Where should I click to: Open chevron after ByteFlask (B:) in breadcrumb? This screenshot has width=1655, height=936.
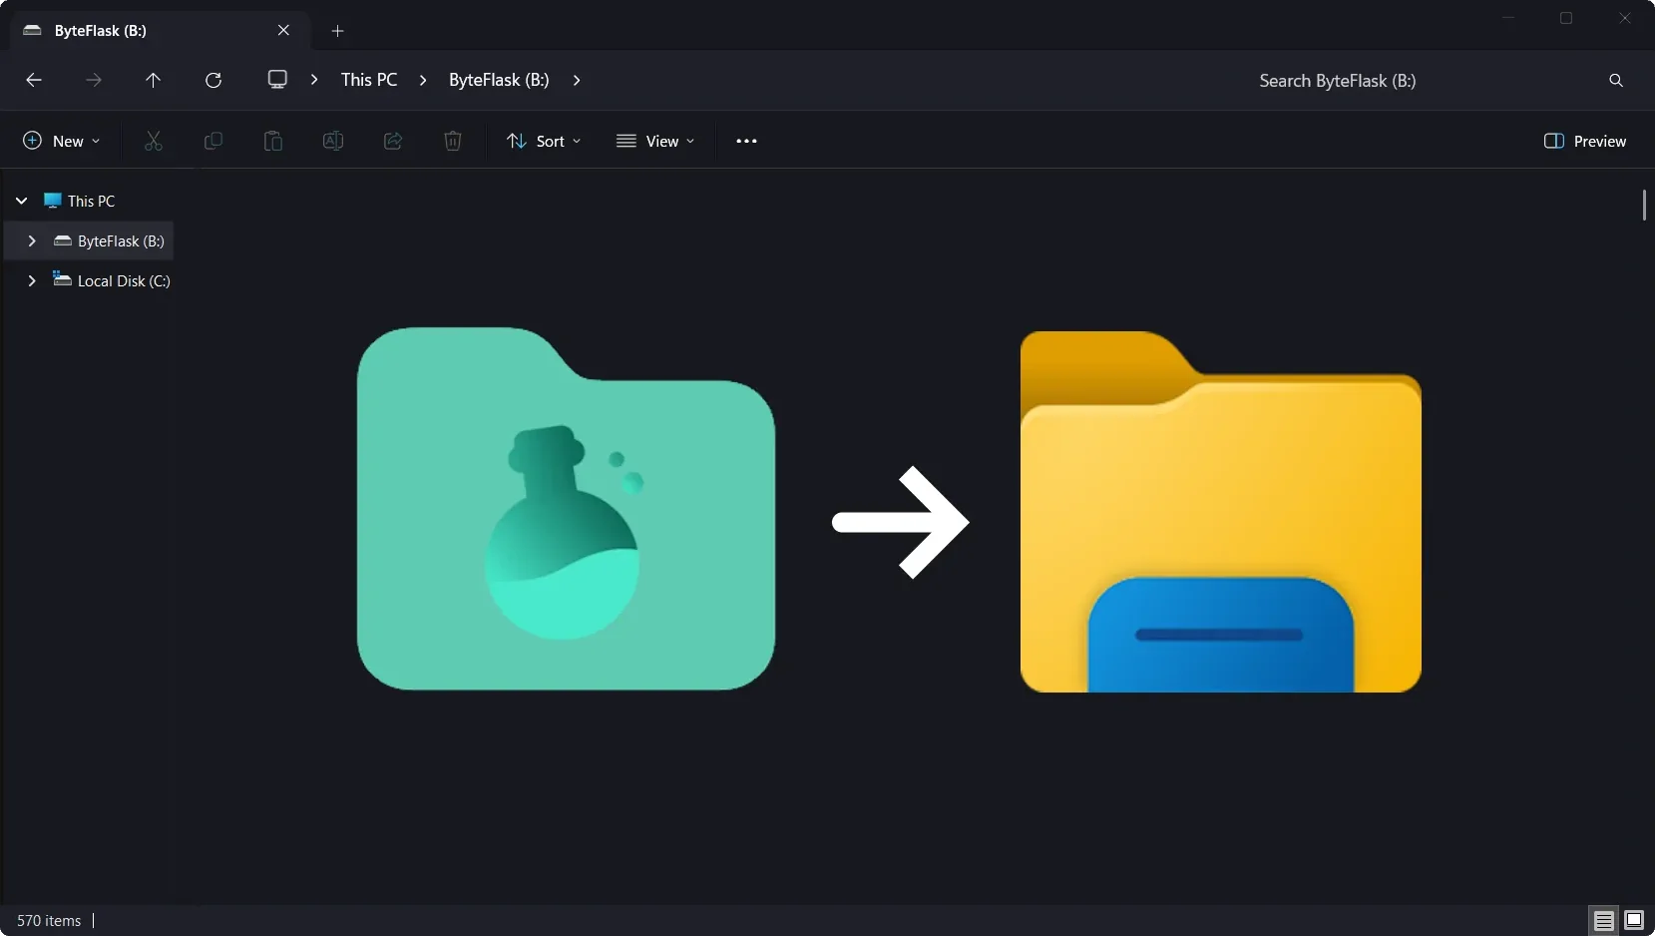click(577, 80)
